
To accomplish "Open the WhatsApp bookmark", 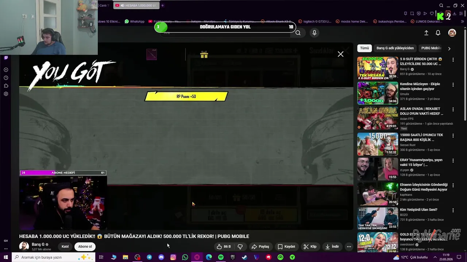I will point(134,21).
